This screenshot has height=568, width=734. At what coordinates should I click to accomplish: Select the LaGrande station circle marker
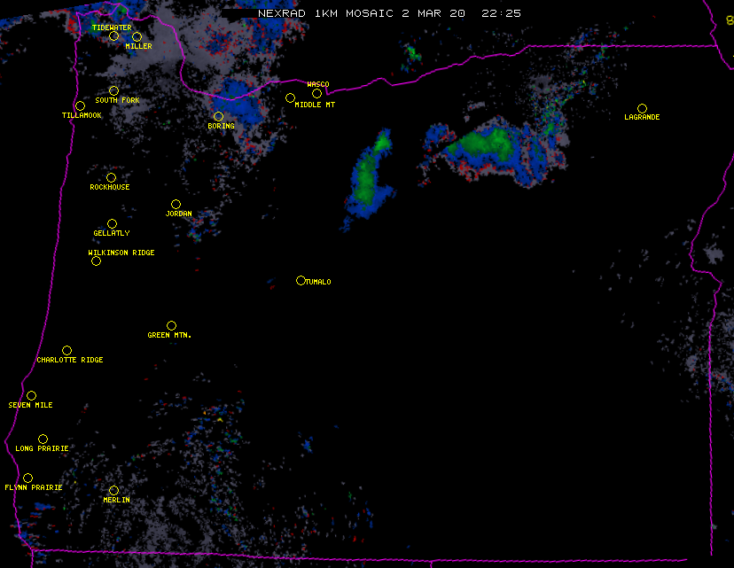click(x=642, y=108)
